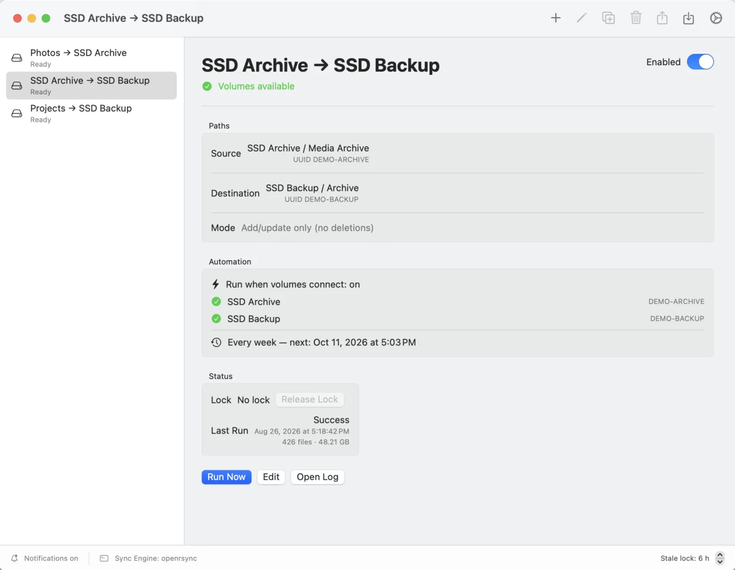735x570 pixels.
Task: Click green check next to SSD Archive volume
Action: pos(216,302)
